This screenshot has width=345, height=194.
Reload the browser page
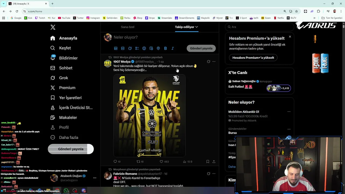point(17,11)
